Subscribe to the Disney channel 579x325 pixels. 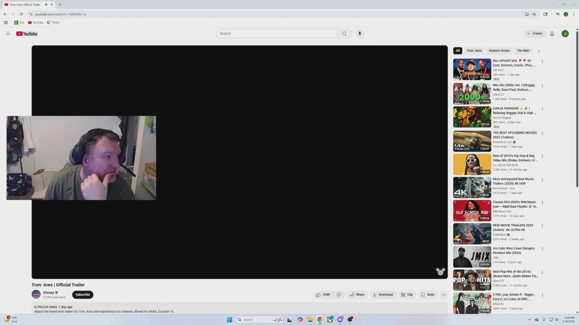click(x=83, y=295)
